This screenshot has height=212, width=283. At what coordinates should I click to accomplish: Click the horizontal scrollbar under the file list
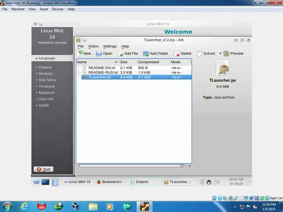(130, 166)
